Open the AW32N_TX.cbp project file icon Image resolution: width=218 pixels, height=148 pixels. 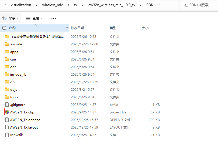pos(7,112)
